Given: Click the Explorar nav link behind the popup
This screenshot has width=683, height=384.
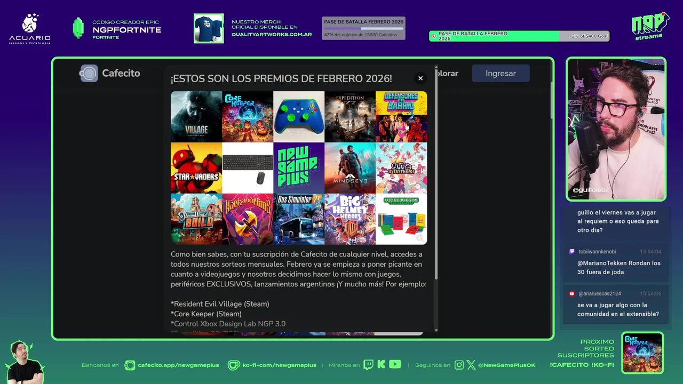Looking at the screenshot, I should (447, 73).
